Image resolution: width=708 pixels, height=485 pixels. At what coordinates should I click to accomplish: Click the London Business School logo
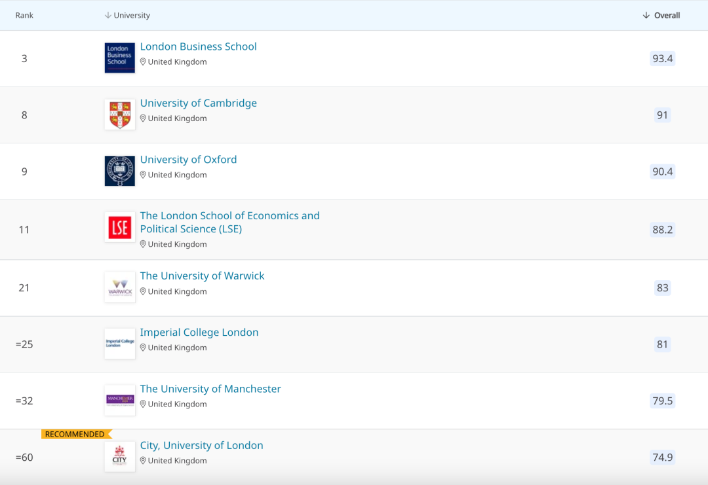click(x=120, y=58)
